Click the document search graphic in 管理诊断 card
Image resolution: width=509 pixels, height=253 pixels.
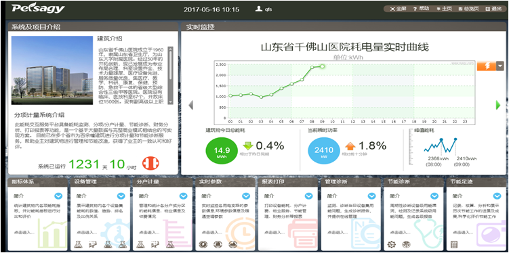click(366, 234)
